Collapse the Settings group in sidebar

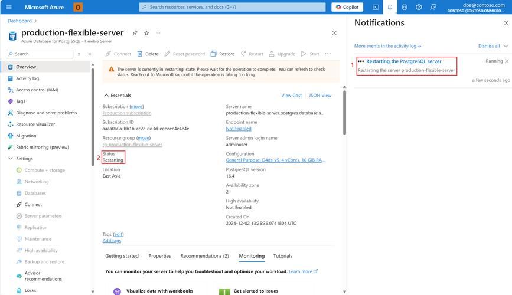(x=10, y=159)
